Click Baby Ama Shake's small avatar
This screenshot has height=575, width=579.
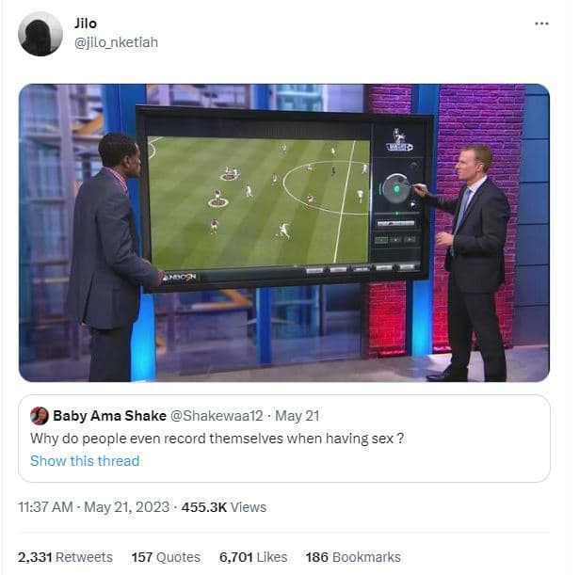pyautogui.click(x=40, y=416)
